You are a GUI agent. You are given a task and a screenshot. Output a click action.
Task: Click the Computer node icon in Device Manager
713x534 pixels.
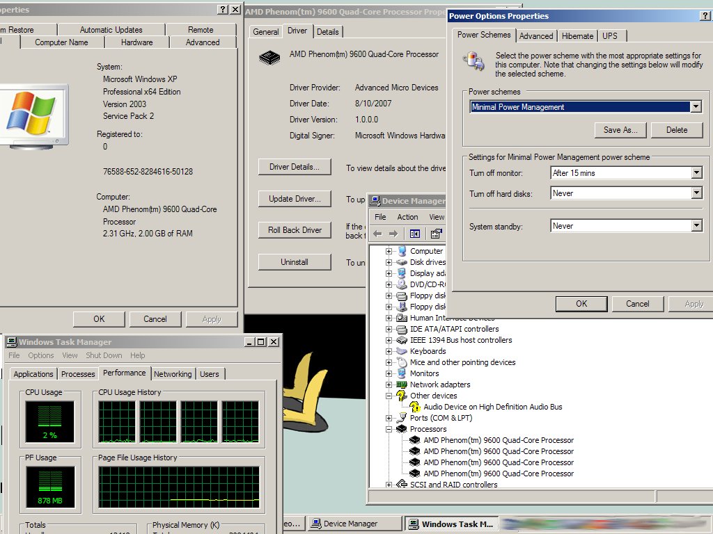(x=402, y=250)
